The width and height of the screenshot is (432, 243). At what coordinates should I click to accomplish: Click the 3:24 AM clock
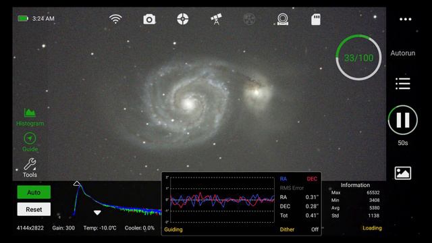tap(43, 18)
